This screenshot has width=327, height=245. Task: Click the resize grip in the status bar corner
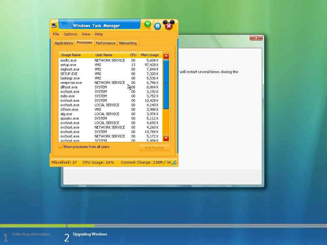click(x=174, y=163)
